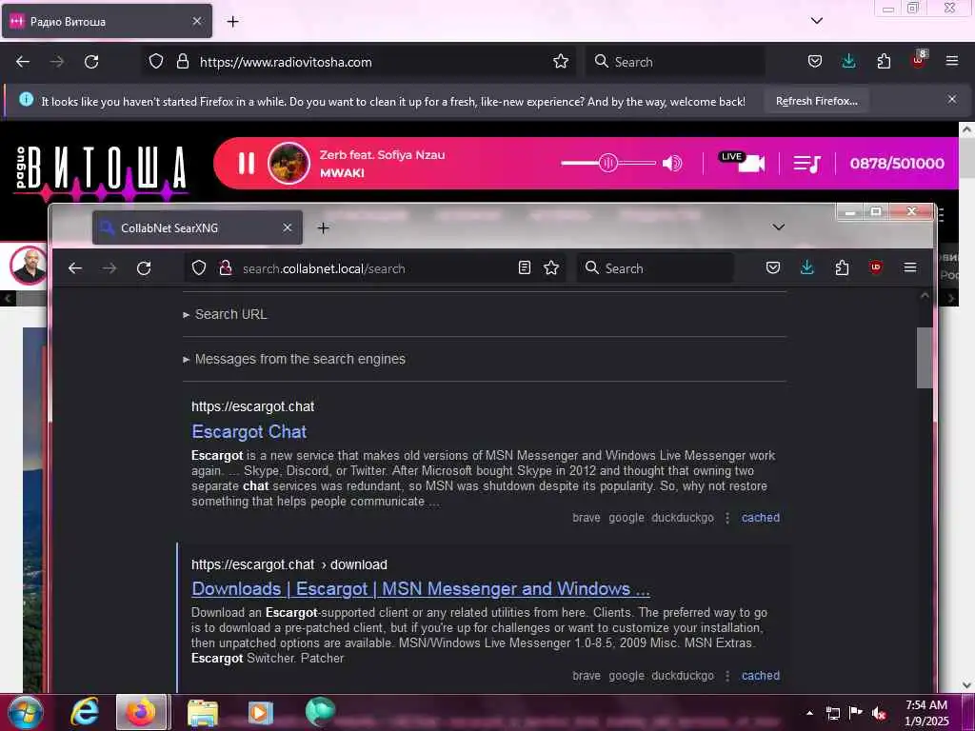Screen dimensions: 975x731
Task: Pause the Radio Vitosha stream
Action: (247, 164)
